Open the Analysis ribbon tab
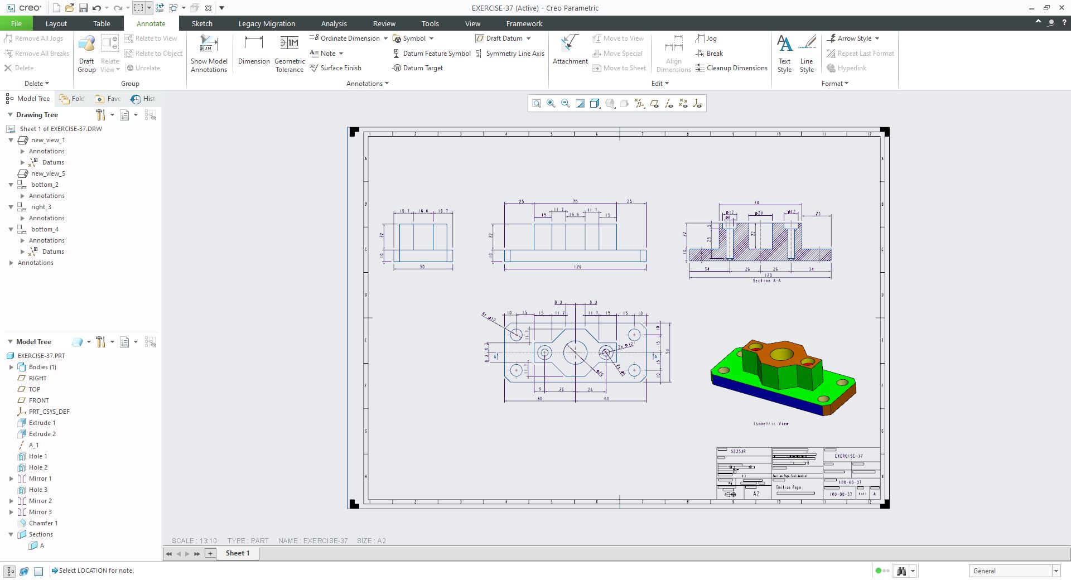Screen dimensions: 1071x580 (334, 23)
